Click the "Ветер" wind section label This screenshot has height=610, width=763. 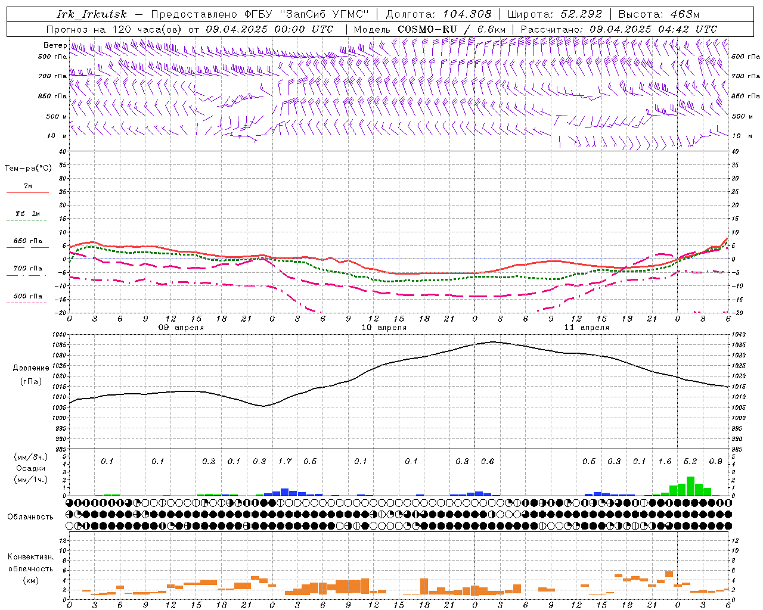point(55,45)
